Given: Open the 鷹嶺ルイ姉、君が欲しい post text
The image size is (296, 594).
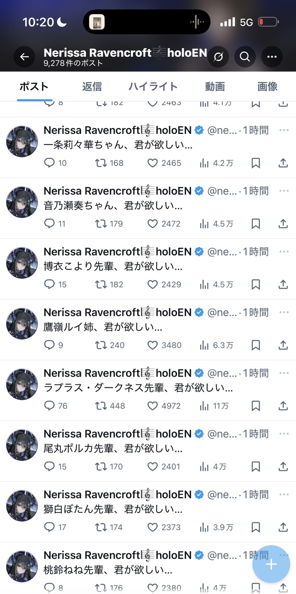Looking at the screenshot, I should point(103,327).
